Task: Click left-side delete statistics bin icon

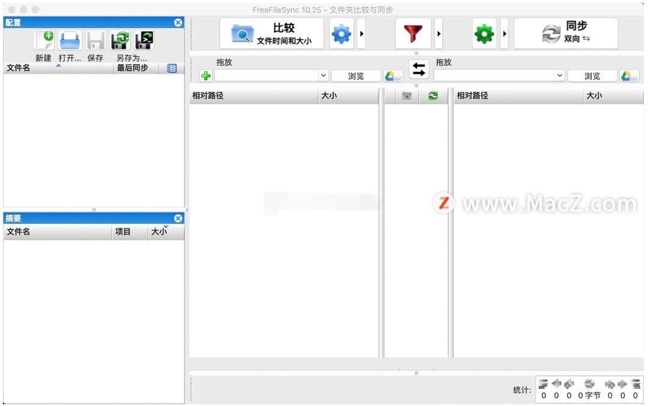Action: pyautogui.click(x=544, y=384)
